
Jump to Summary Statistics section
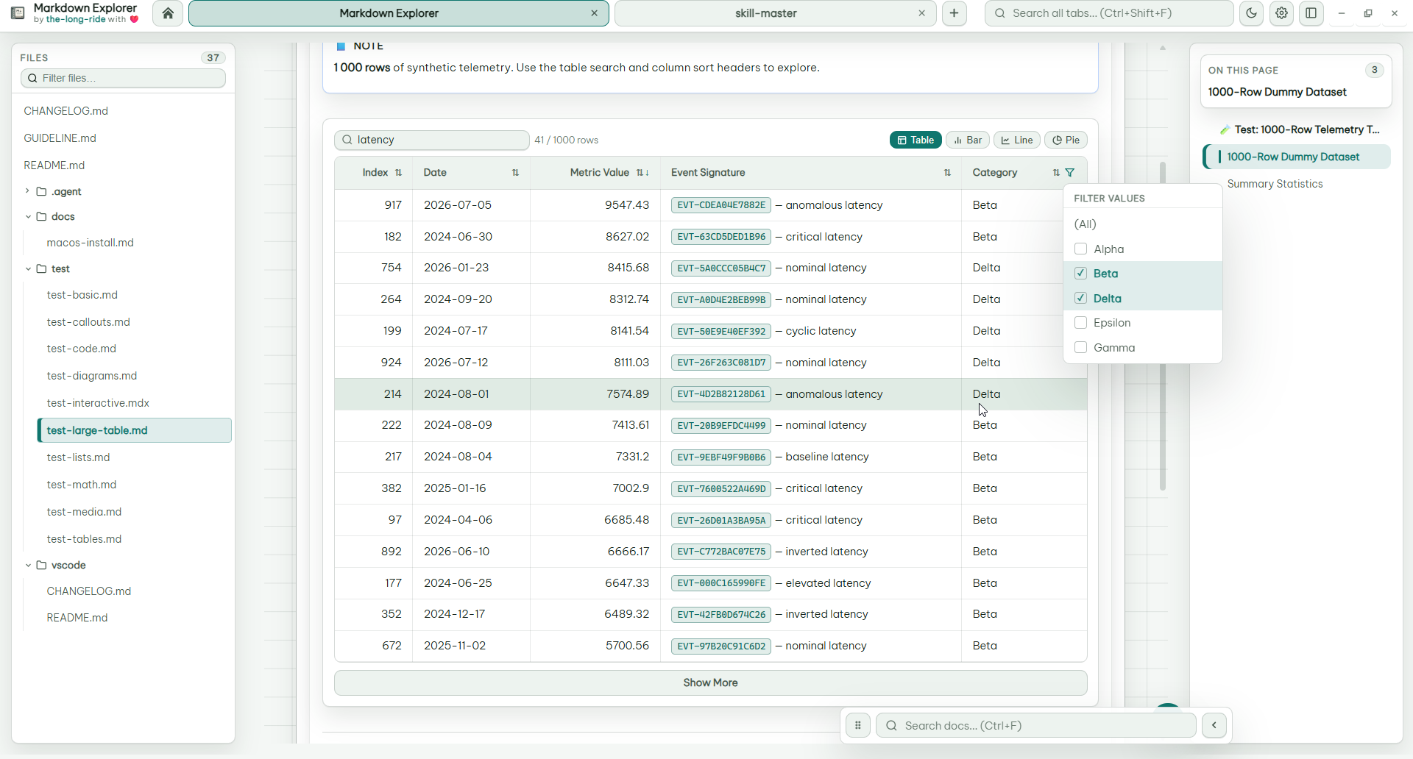[x=1275, y=184]
